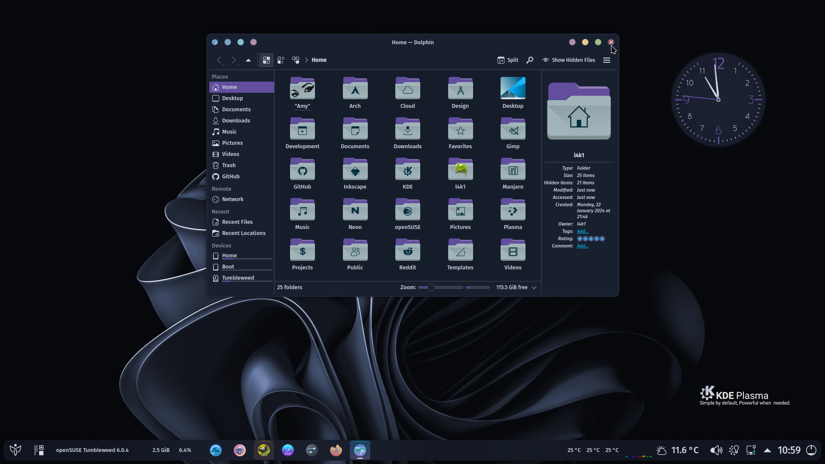Click the '25 folders' status bar text
825x464 pixels.
[289, 287]
